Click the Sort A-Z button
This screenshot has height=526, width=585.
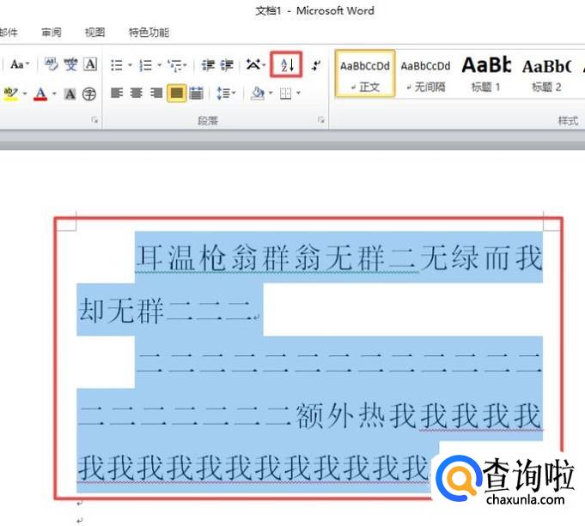point(288,64)
